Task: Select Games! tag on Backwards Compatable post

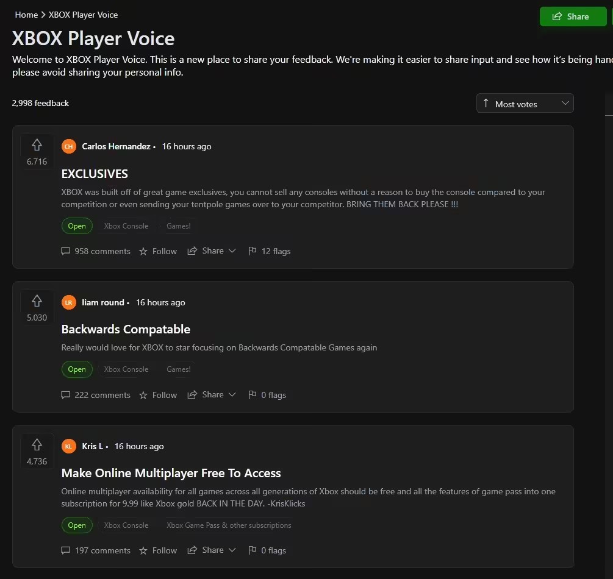Action: [179, 369]
